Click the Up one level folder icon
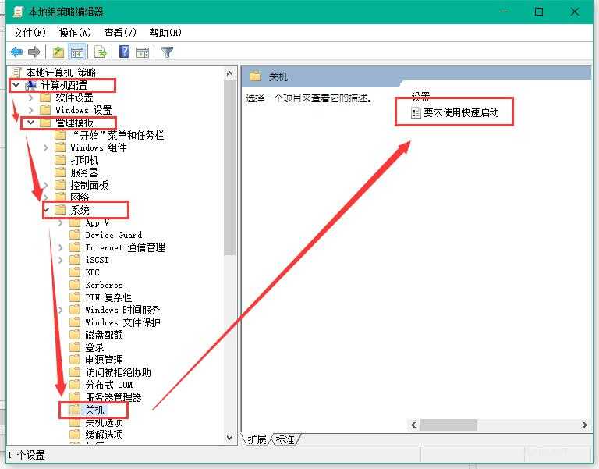The width and height of the screenshot is (599, 469). (58, 52)
